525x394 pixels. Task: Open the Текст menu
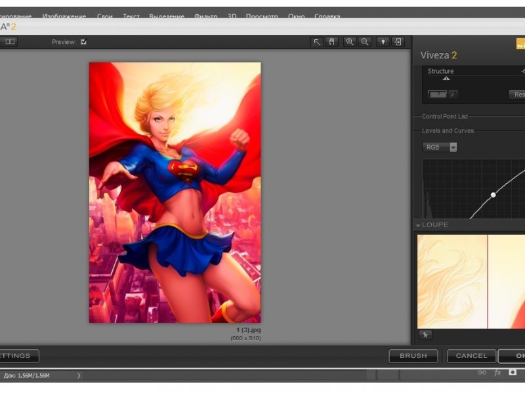coord(131,16)
